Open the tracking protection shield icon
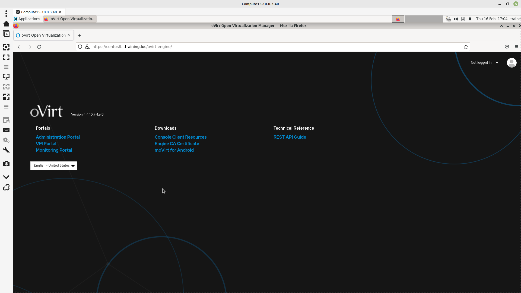The height and width of the screenshot is (293, 521). pyautogui.click(x=80, y=47)
